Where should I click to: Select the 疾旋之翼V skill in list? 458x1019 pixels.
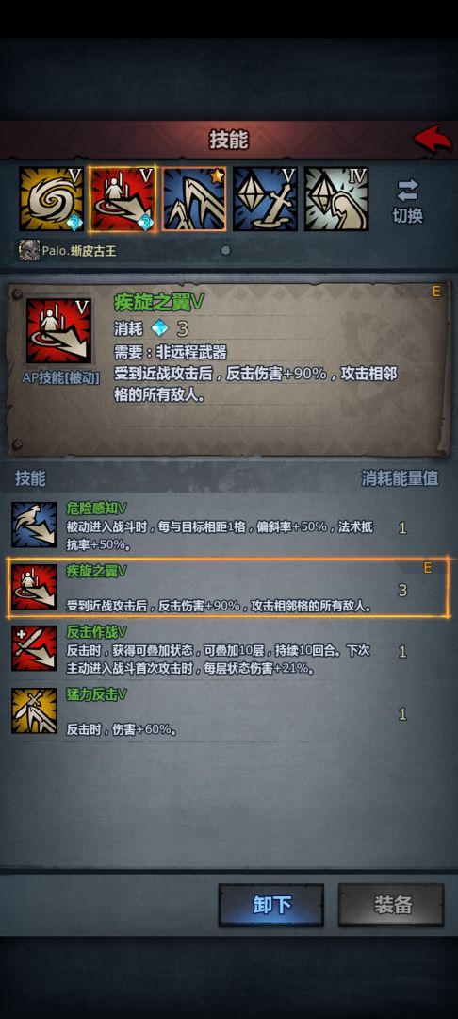pos(227,588)
